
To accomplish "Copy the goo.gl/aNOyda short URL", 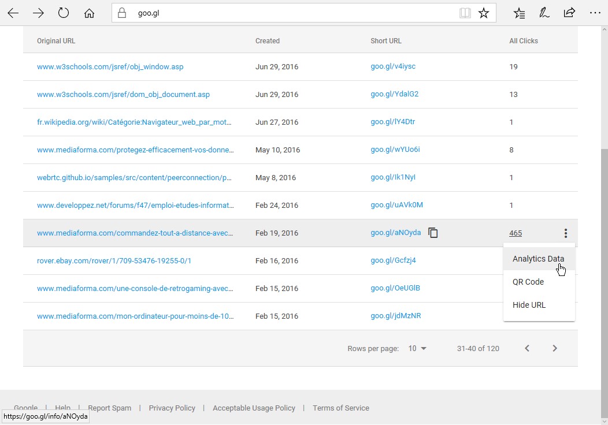I will [x=433, y=233].
